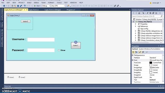165x93 pixels.
Task: Click the Navigate Backward toolbar icon
Action: [4, 6]
